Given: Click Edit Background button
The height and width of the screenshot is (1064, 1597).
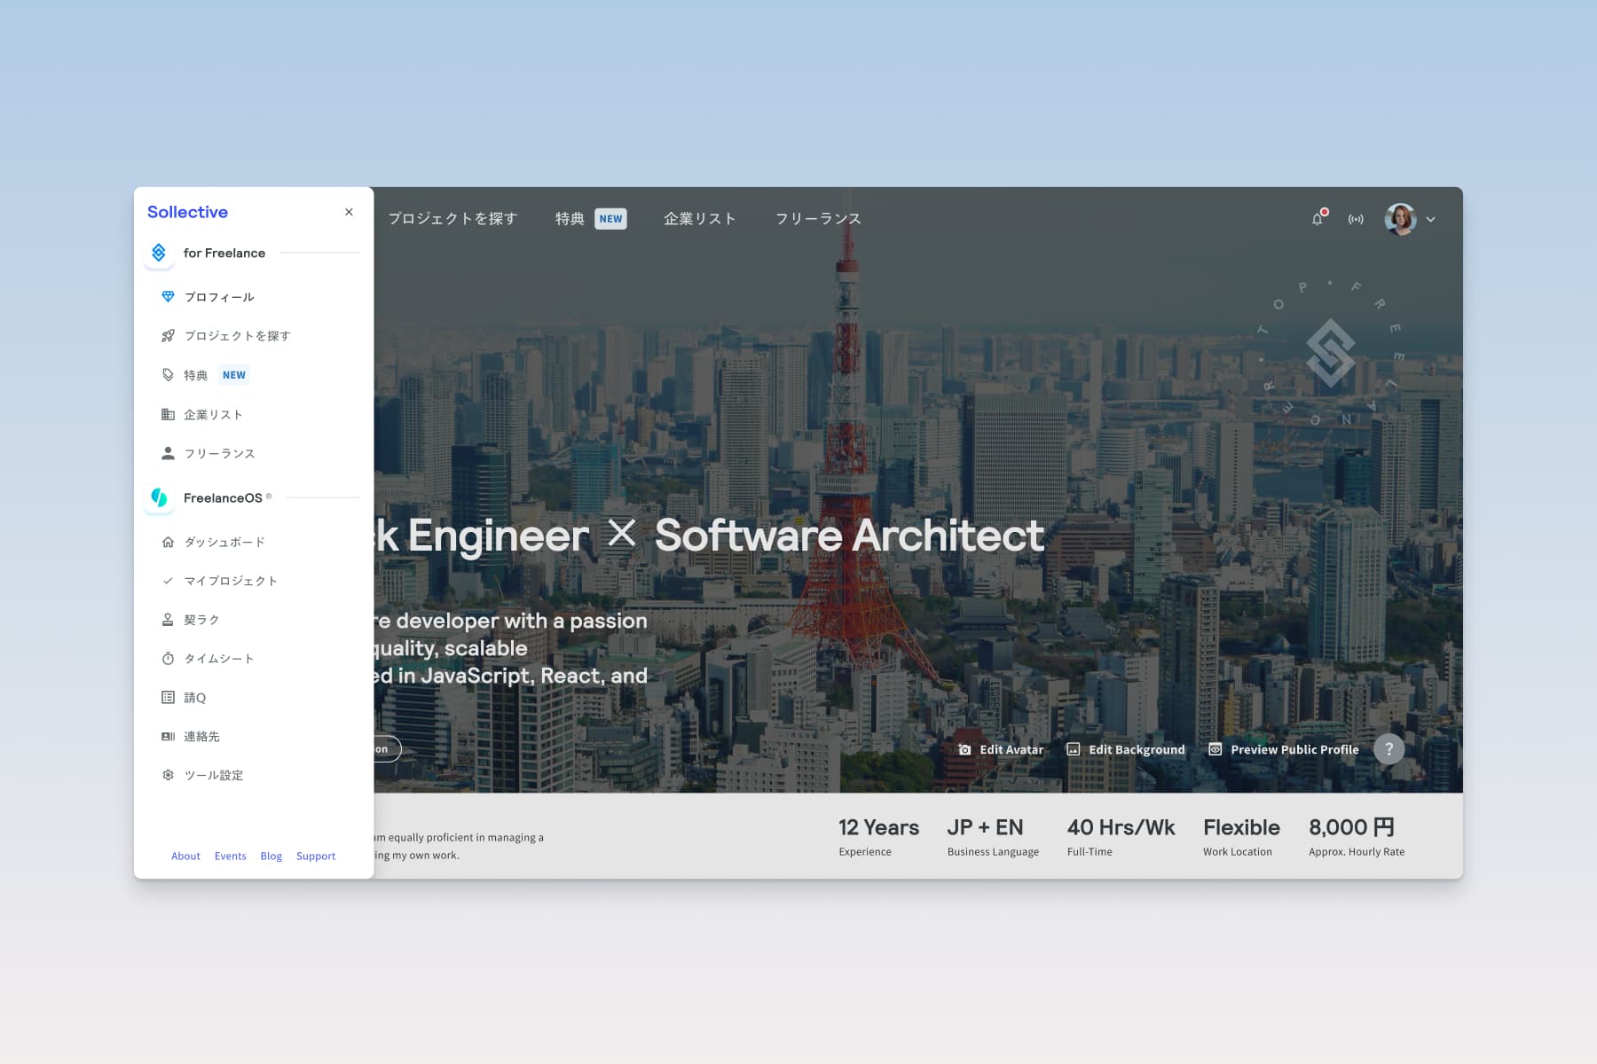Looking at the screenshot, I should click(x=1125, y=749).
